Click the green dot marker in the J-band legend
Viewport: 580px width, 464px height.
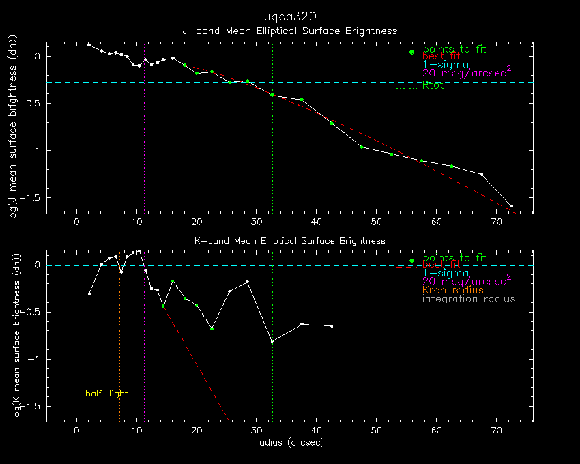[411, 52]
